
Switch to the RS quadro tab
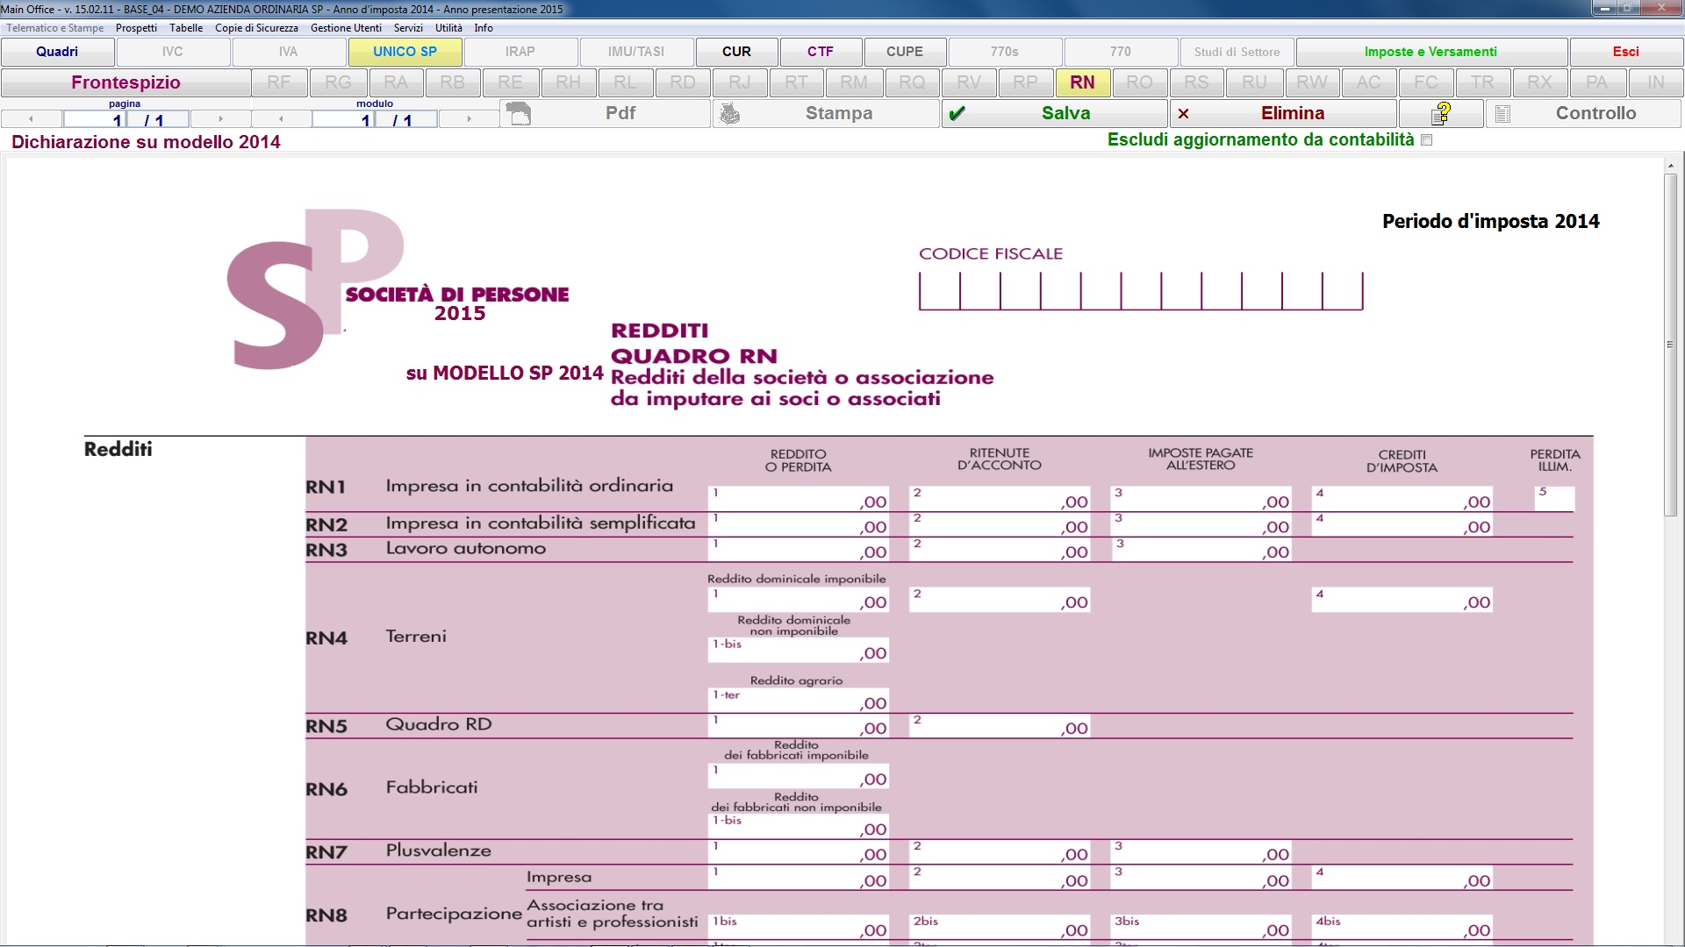tap(1196, 82)
